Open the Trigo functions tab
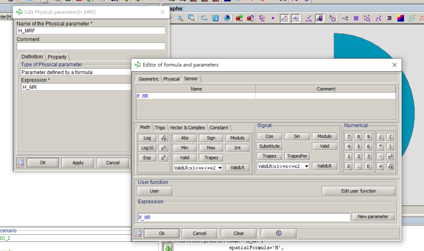The image size is (424, 251). click(160, 127)
